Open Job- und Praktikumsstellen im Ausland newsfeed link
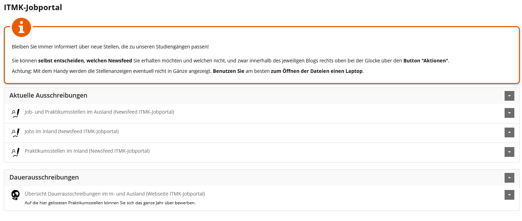Screen dimensions: 522x221 click(x=99, y=112)
